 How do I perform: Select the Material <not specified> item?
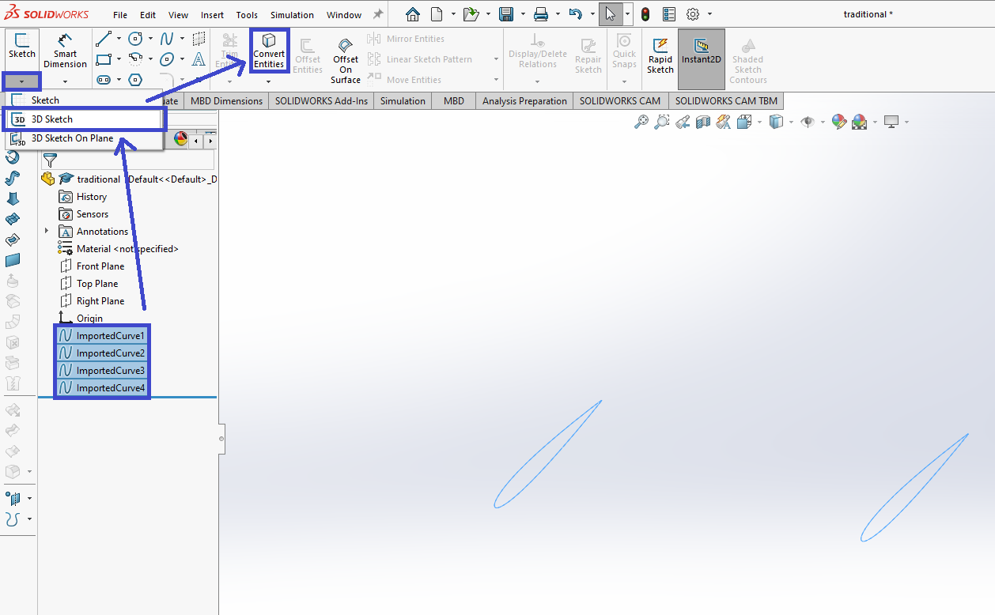pyautogui.click(x=119, y=248)
